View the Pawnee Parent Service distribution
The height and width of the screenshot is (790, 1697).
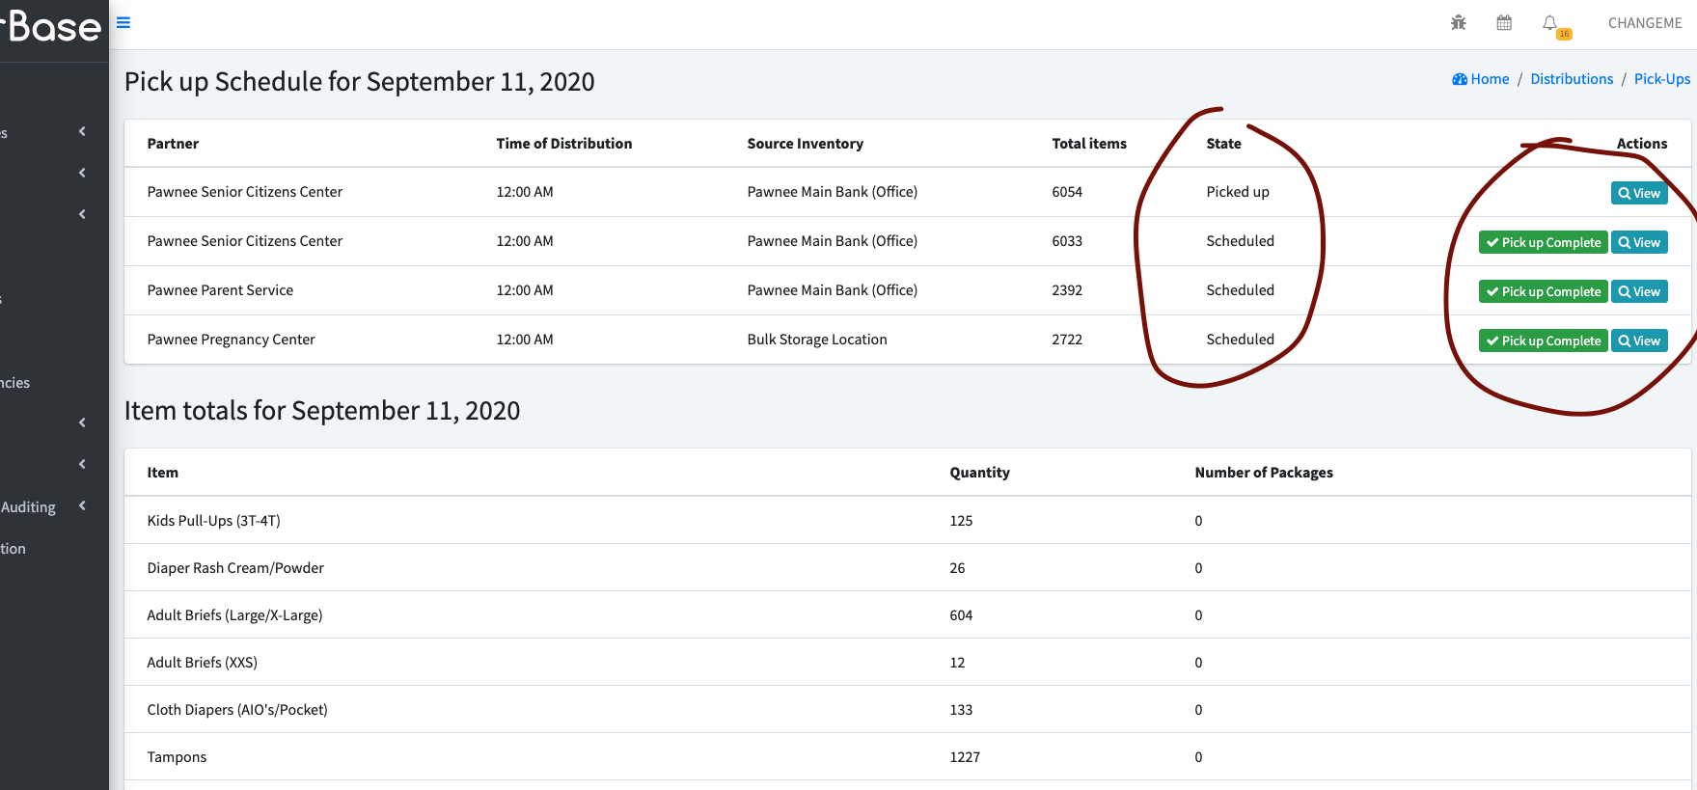pos(1639,291)
